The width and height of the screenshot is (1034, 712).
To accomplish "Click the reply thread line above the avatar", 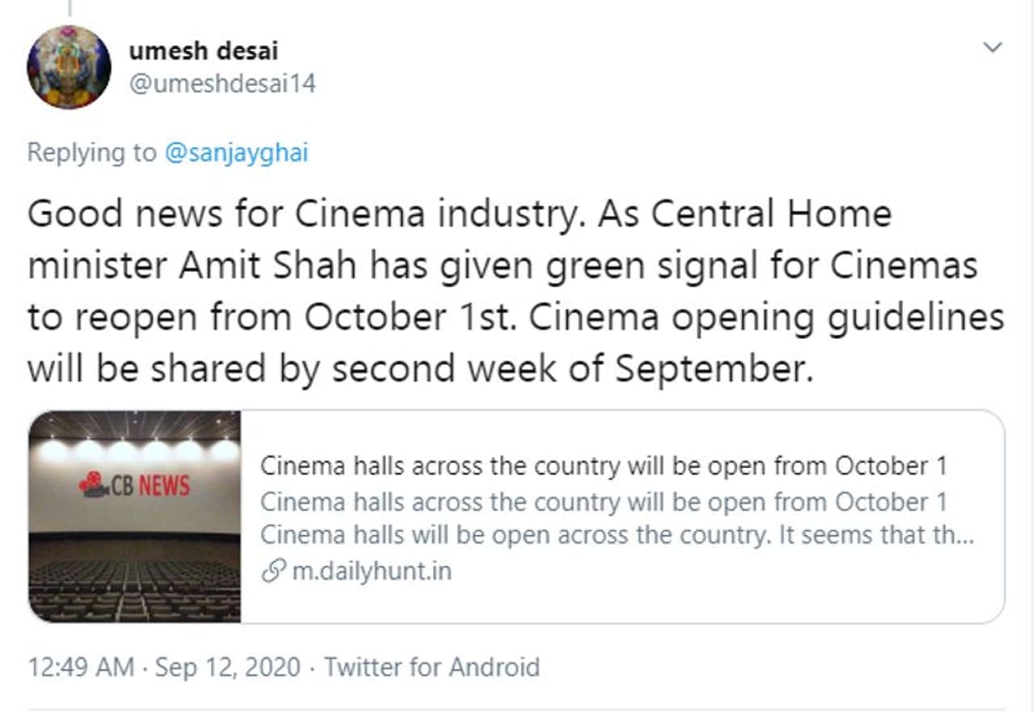I will (69, 7).
